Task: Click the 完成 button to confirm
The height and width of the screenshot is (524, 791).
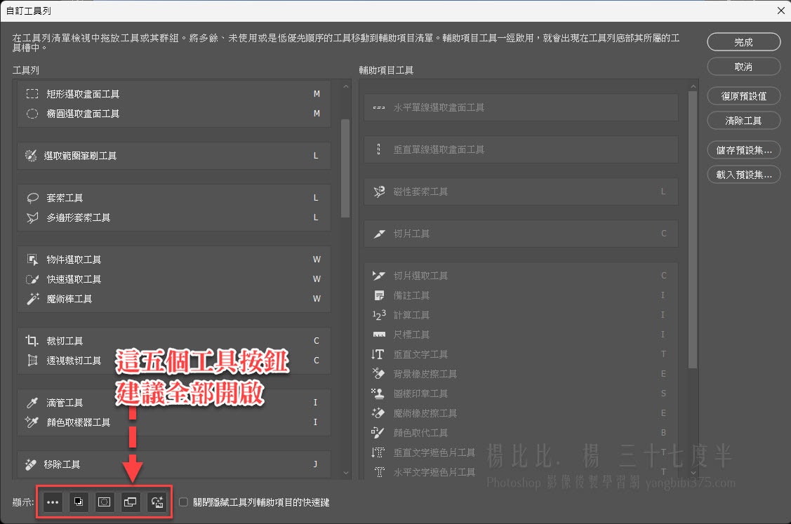Action: [743, 42]
